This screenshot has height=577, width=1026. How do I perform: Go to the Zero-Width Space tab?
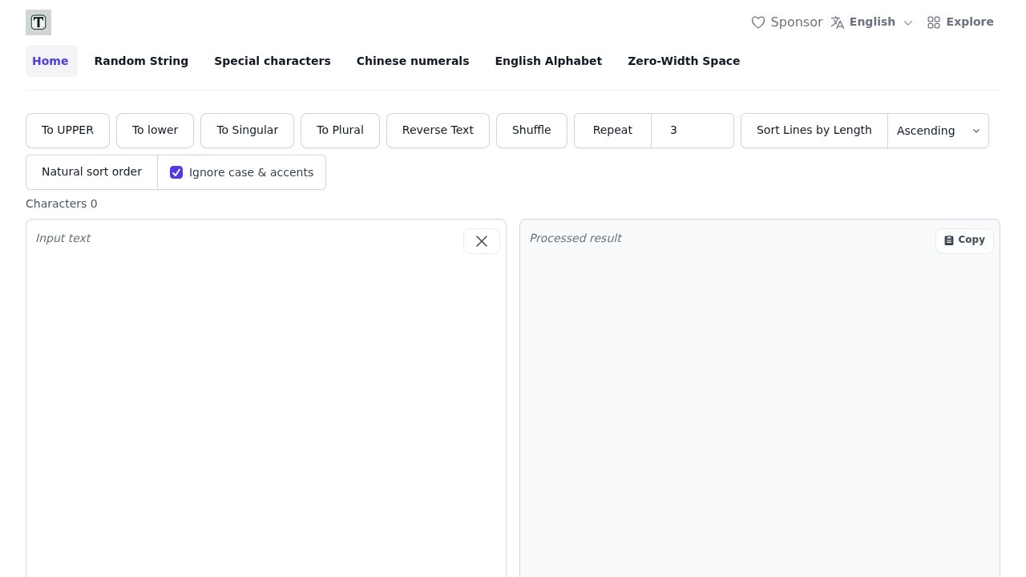(684, 61)
